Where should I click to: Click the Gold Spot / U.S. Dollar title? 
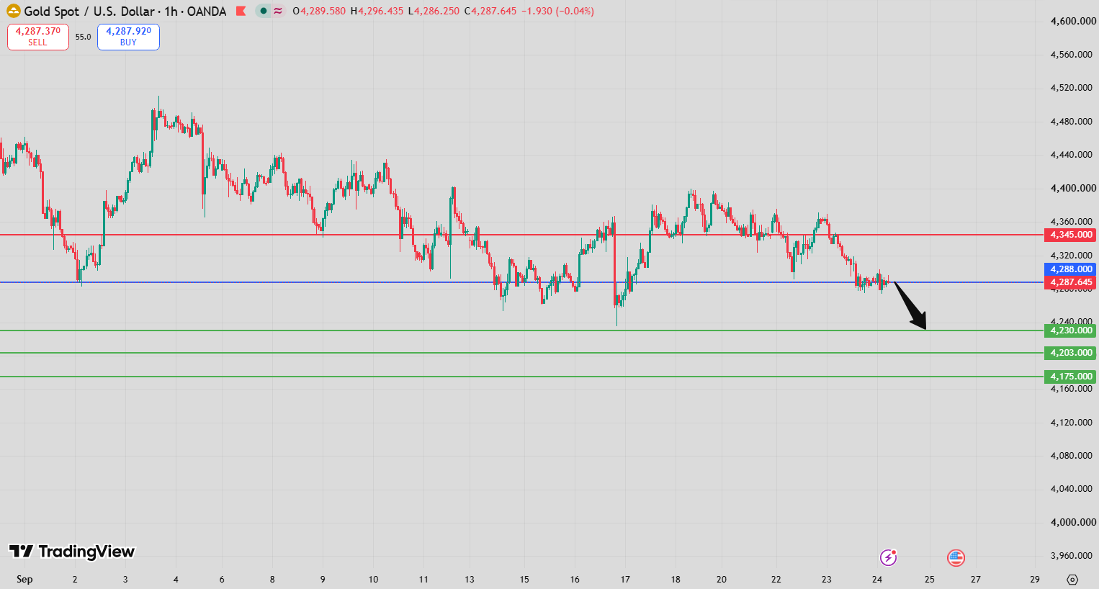point(89,12)
